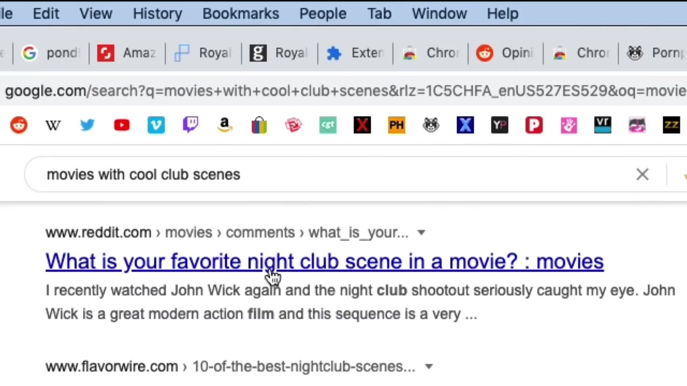Open the Reddit bookmark icon
The height and width of the screenshot is (386, 687).
coord(19,125)
